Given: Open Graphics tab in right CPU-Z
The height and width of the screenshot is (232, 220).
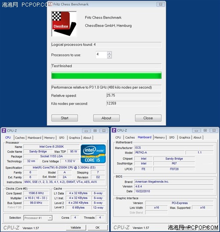Looking at the screenshot, I should point(184,138).
